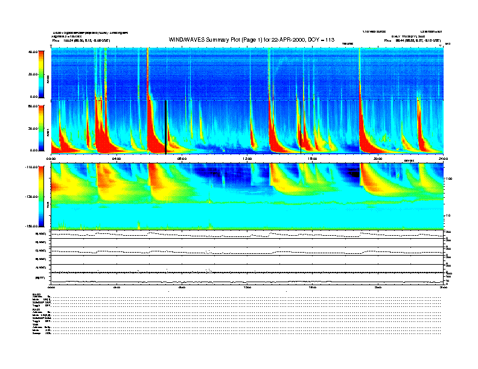Select the black vertical line in RAD1 panel

point(165,127)
